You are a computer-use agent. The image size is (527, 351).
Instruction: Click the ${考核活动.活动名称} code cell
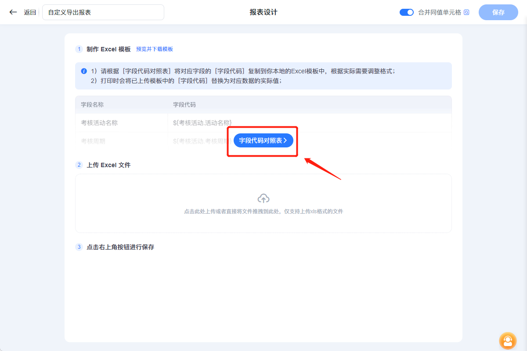pyautogui.click(x=202, y=123)
